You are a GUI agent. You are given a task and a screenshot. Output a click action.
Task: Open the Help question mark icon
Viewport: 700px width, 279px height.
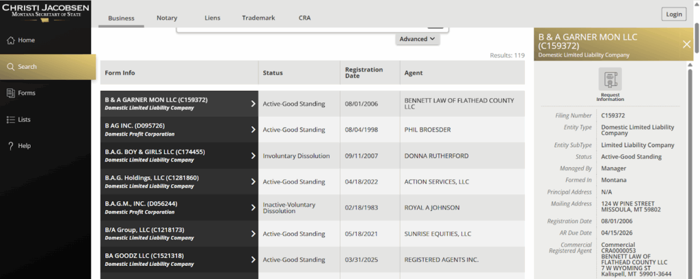point(11,145)
